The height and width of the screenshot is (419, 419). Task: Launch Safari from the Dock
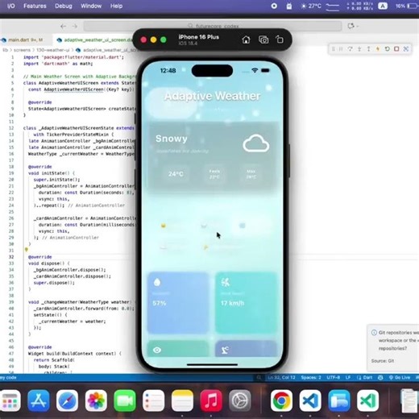tap(67, 400)
